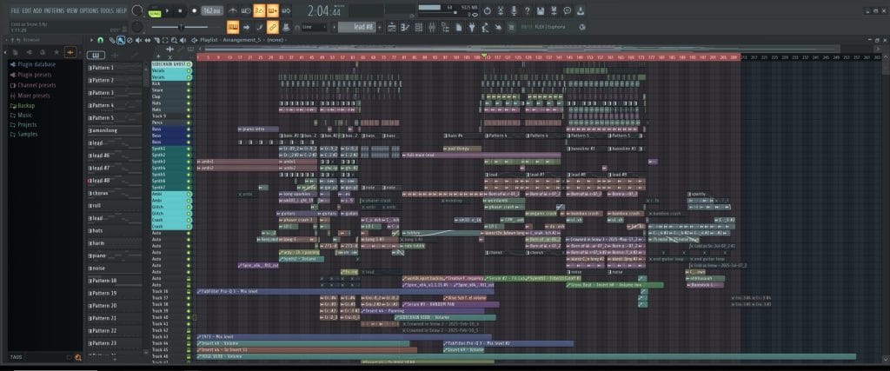Mute the SIDECHAIN GHOST track
This screenshot has height=371, width=890.
(x=189, y=64)
